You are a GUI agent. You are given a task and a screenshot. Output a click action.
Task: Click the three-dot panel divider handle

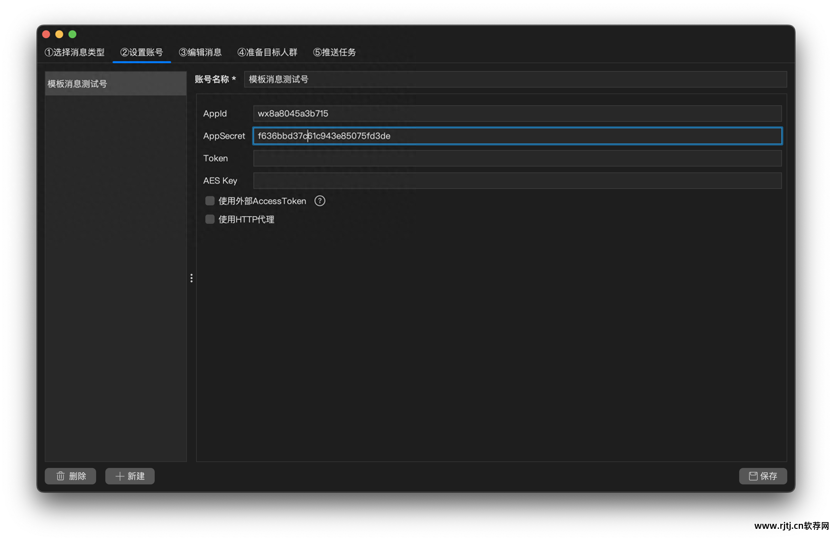click(191, 278)
